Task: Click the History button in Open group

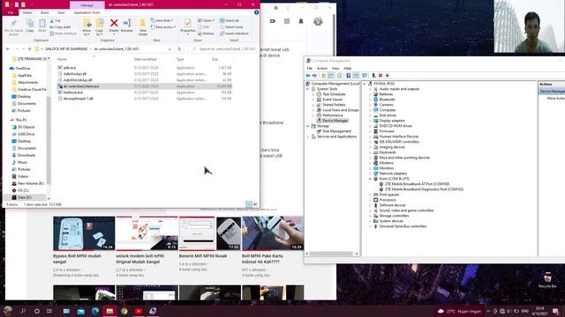Action: click(x=206, y=33)
